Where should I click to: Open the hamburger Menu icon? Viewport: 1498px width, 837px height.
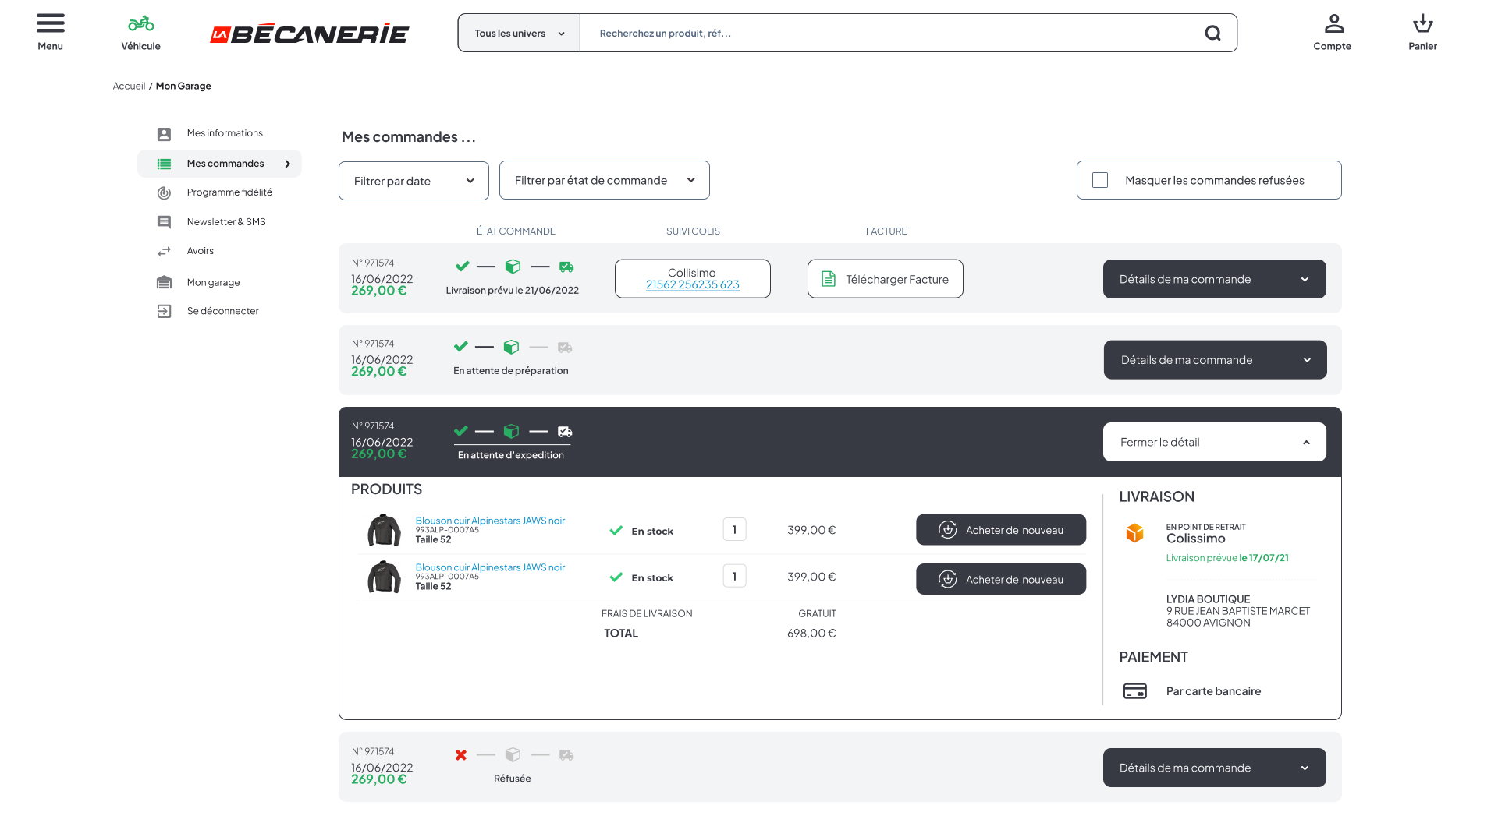[50, 23]
